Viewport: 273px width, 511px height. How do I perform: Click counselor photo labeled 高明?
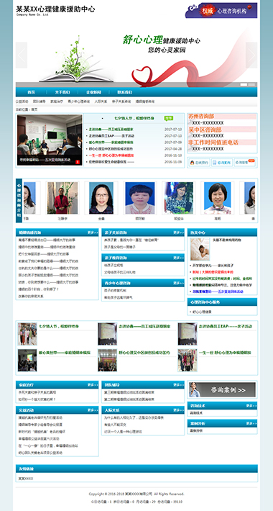click(218, 198)
